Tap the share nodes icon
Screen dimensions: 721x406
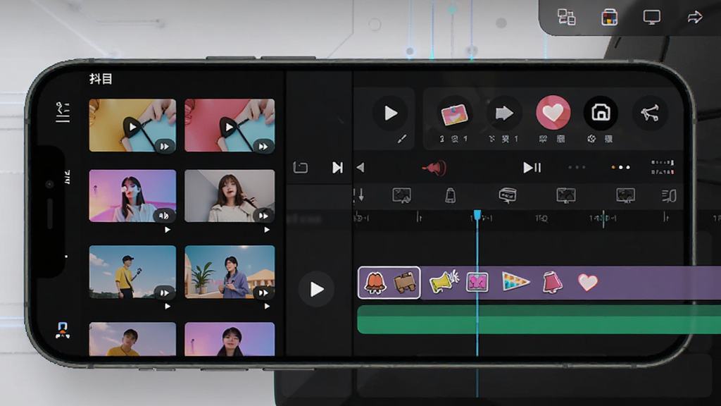[650, 113]
